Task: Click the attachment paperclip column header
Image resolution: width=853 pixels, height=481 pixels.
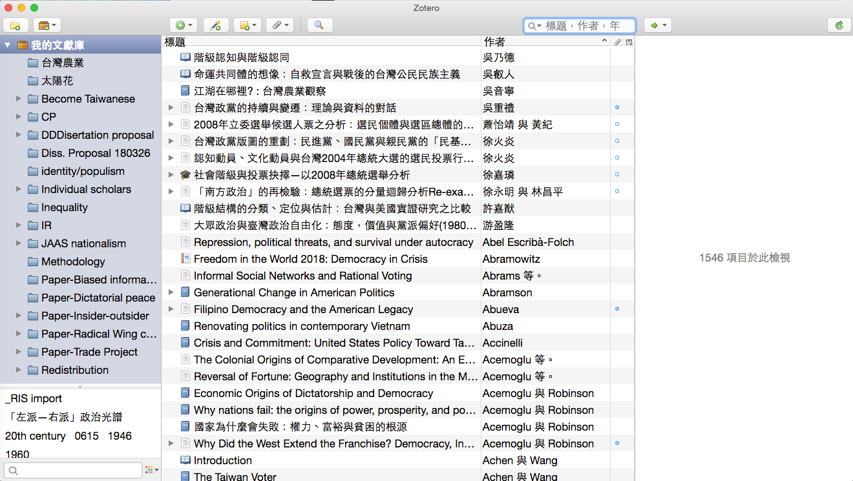Action: pos(617,41)
